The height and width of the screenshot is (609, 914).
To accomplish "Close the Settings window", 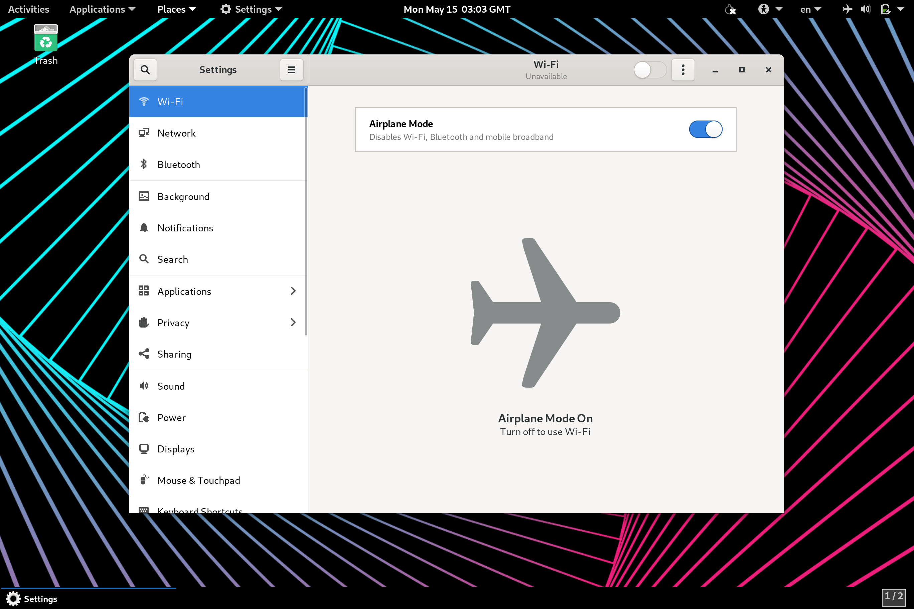I will 768,70.
